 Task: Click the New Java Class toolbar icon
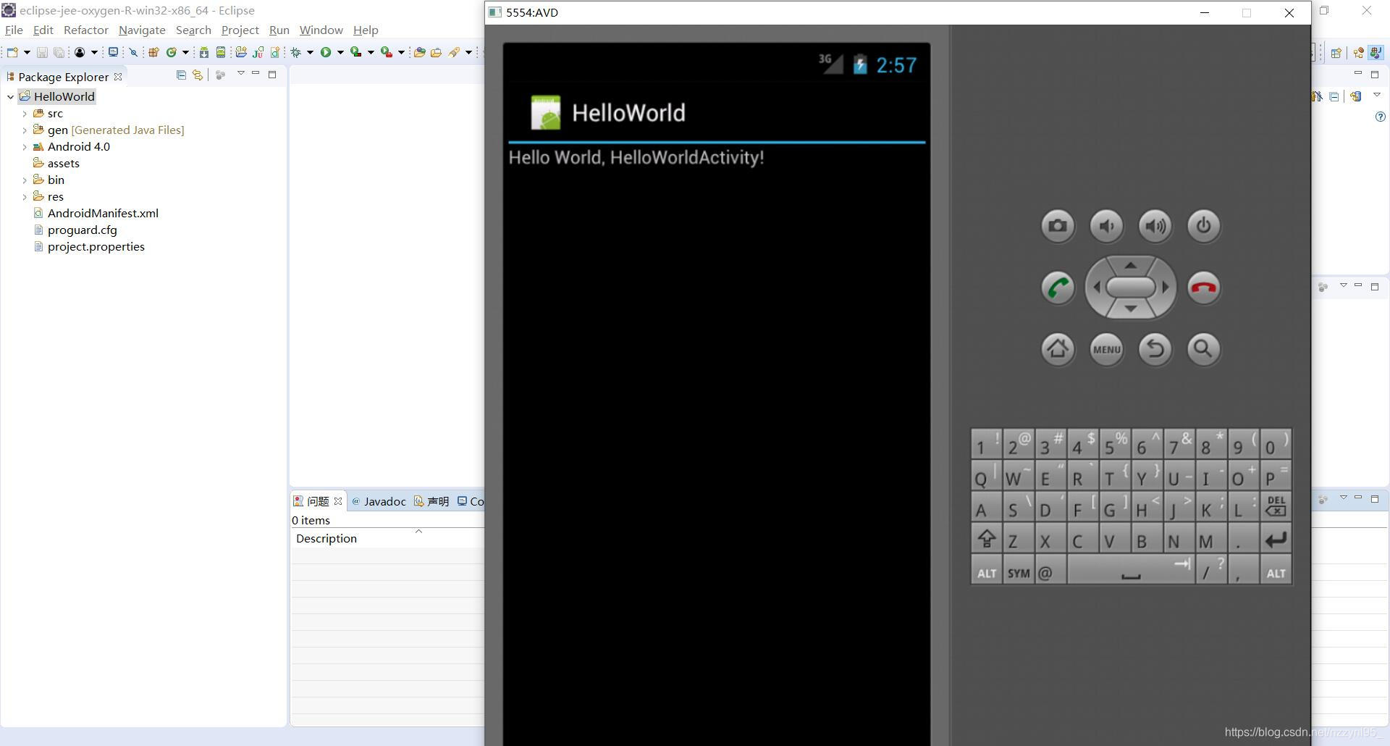tap(172, 52)
